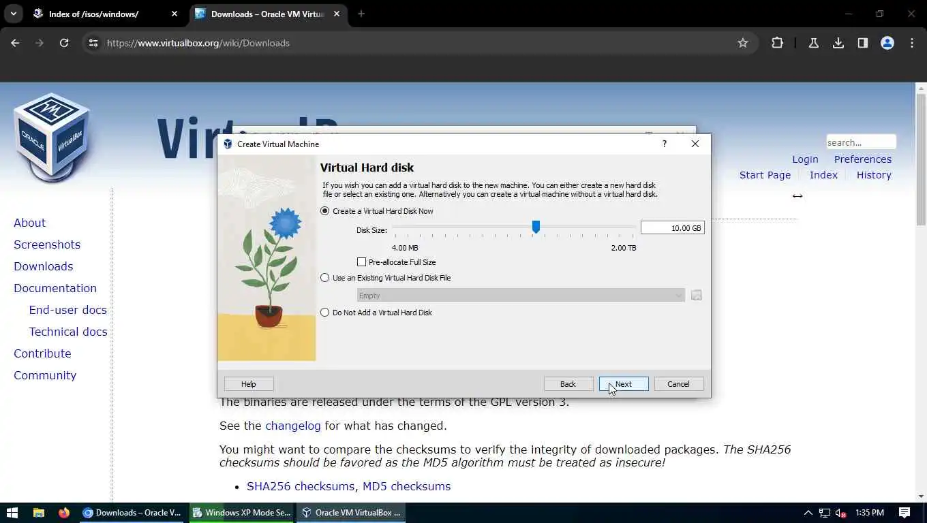The width and height of the screenshot is (927, 523).
Task: Open the browser profile avatar icon
Action: [x=887, y=43]
